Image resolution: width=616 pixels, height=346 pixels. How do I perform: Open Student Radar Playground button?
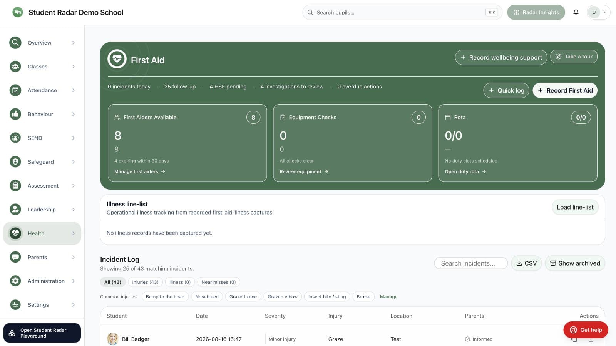(x=42, y=333)
